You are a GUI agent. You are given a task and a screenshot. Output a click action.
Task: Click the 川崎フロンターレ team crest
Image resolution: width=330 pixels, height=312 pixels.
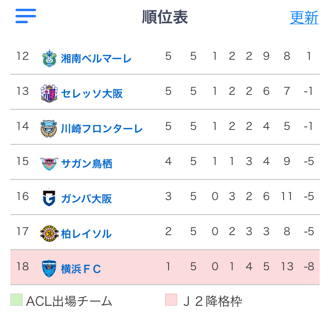tap(49, 128)
